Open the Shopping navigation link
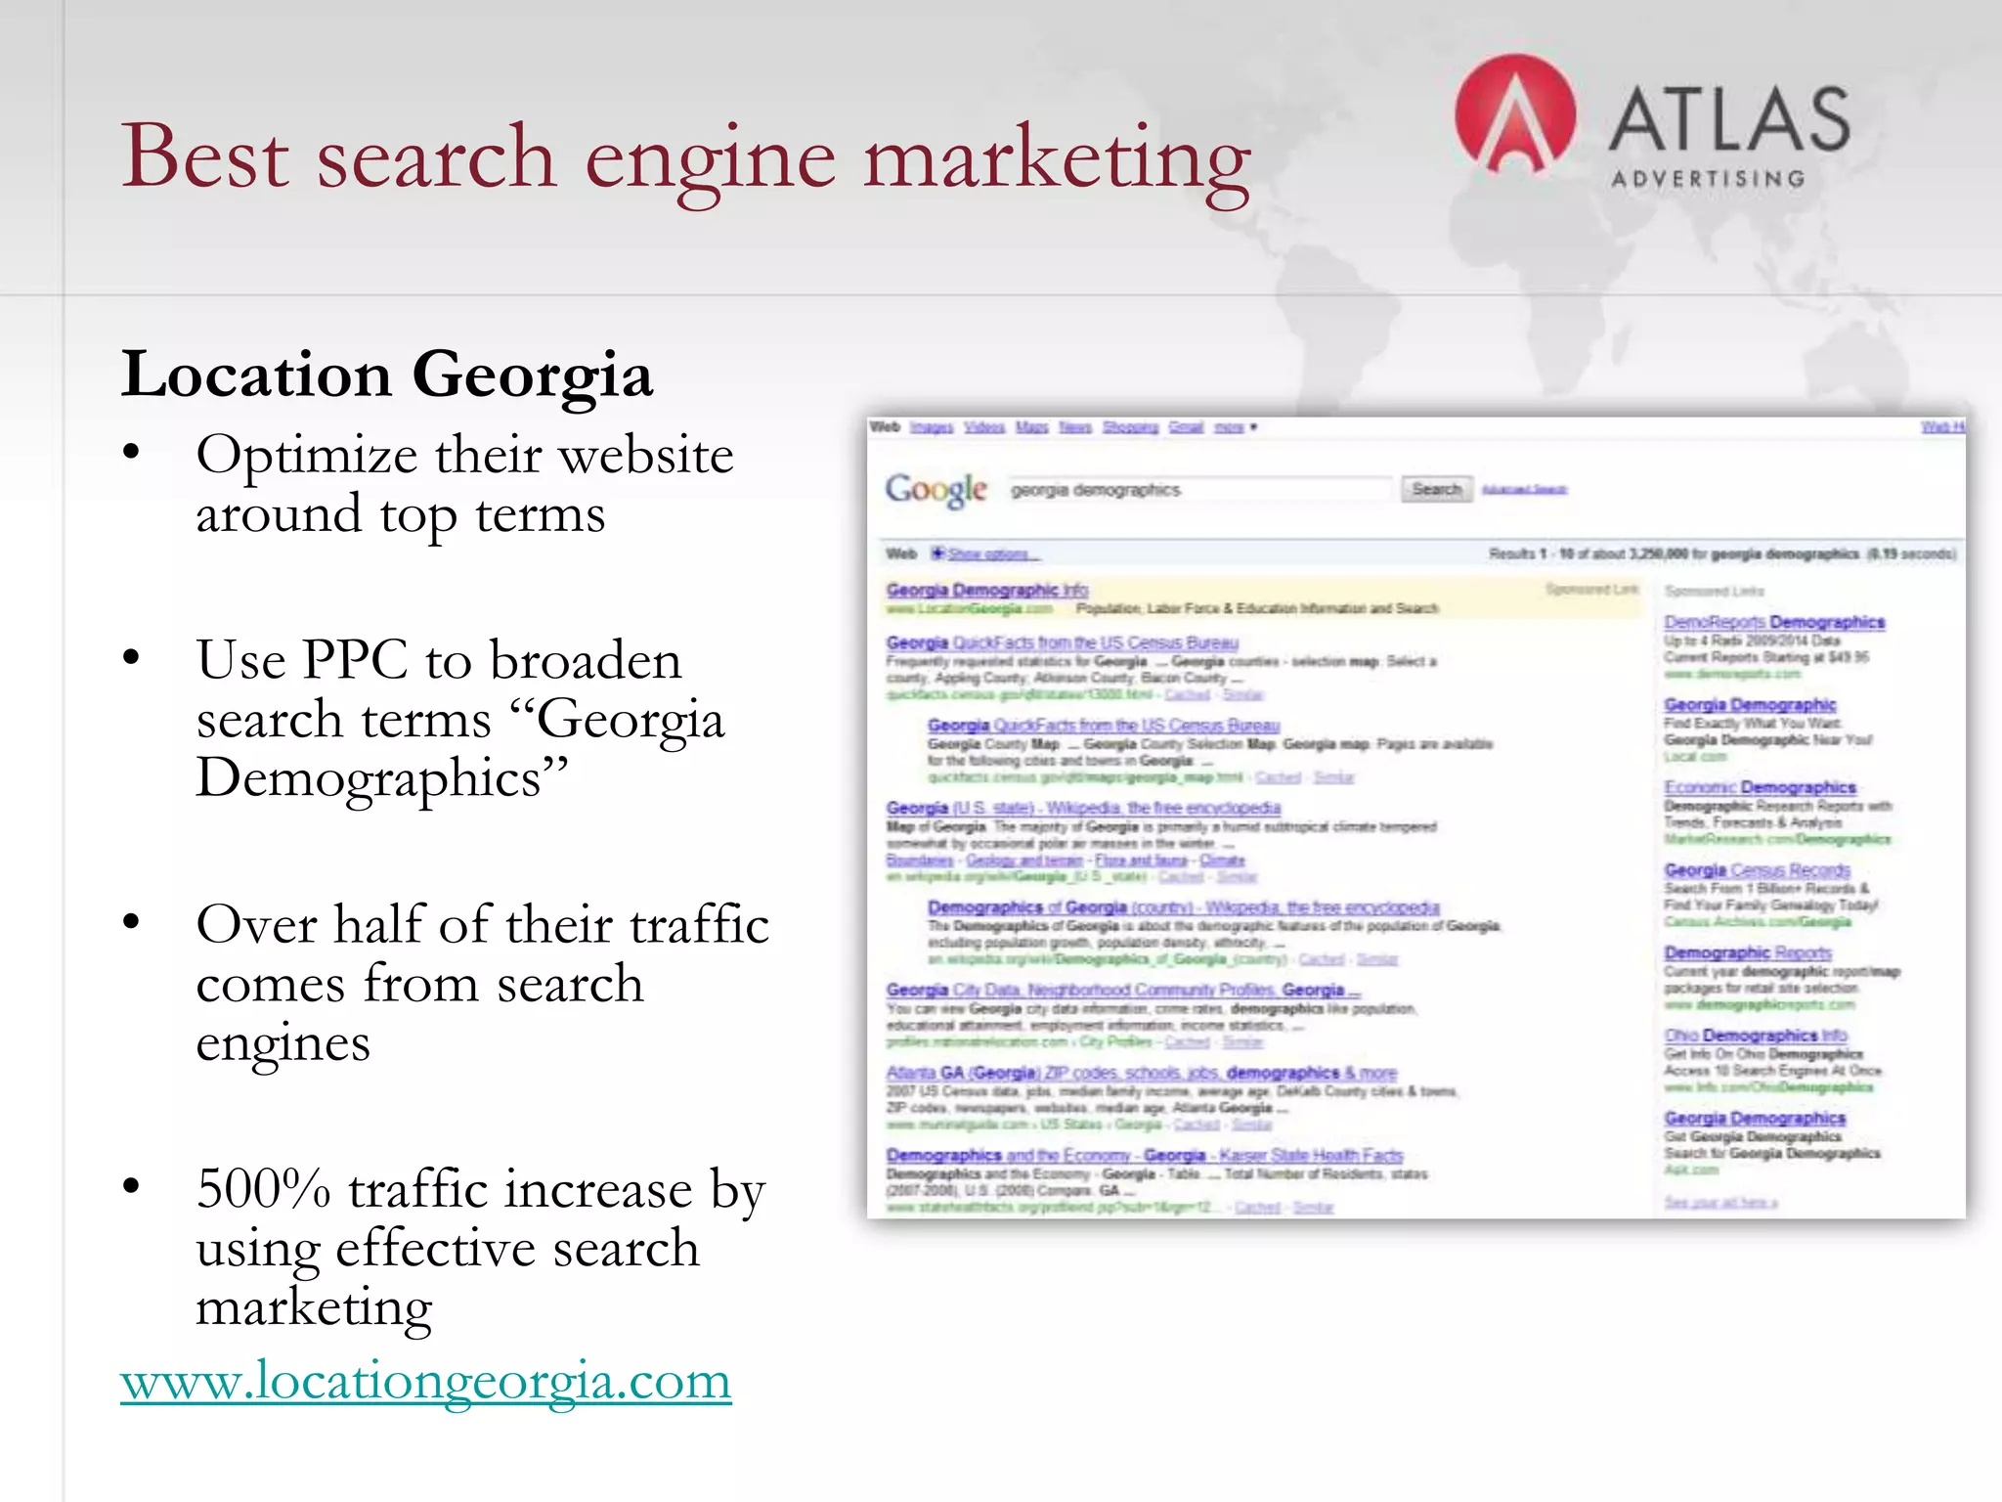This screenshot has height=1502, width=2002. (x=1130, y=427)
